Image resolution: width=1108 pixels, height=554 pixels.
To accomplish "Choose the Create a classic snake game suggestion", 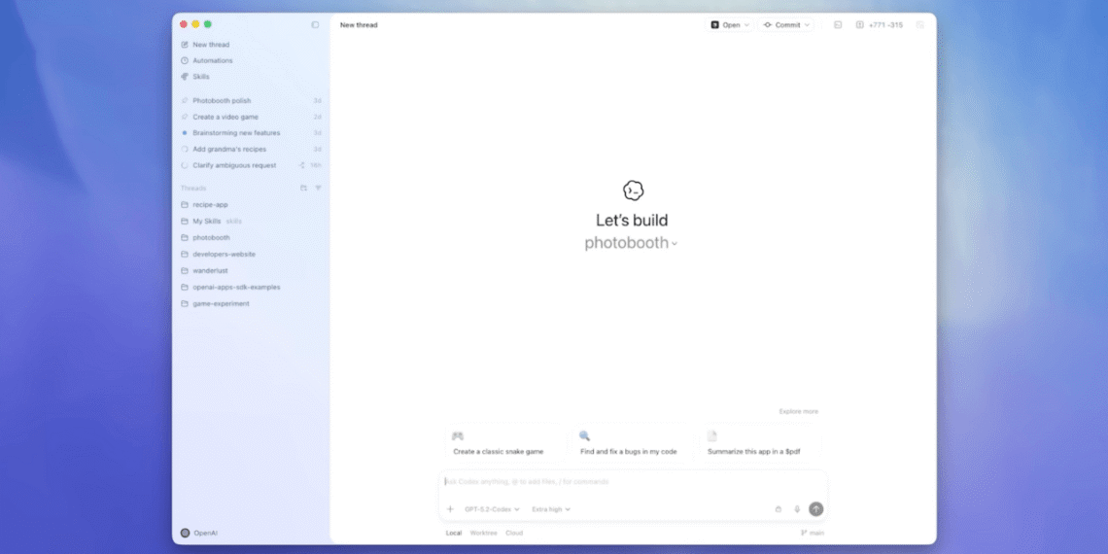I will [x=500, y=443].
